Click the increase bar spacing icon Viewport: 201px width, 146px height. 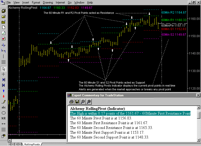[x=4, y=51]
